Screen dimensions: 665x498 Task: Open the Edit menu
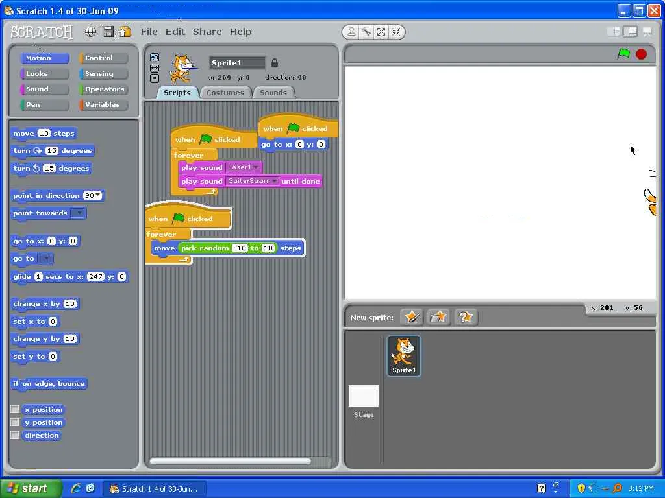(x=175, y=32)
